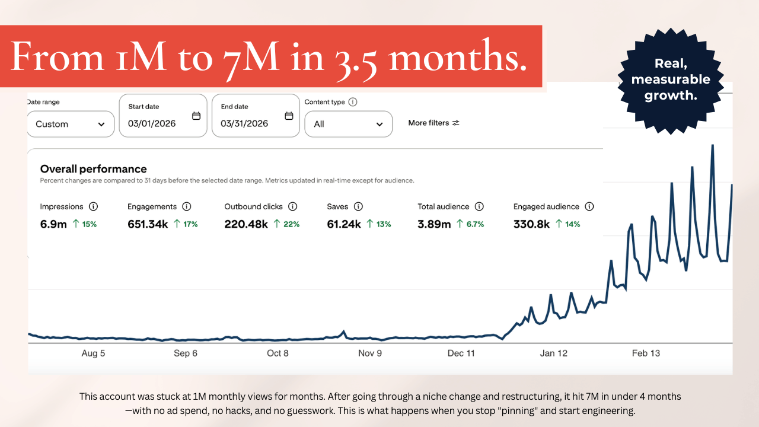Click the Jan 12 chart axis label
The width and height of the screenshot is (759, 427).
click(553, 353)
